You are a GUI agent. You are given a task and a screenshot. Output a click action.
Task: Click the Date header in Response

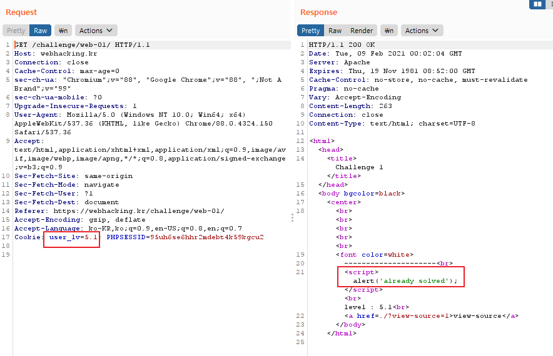(385, 54)
